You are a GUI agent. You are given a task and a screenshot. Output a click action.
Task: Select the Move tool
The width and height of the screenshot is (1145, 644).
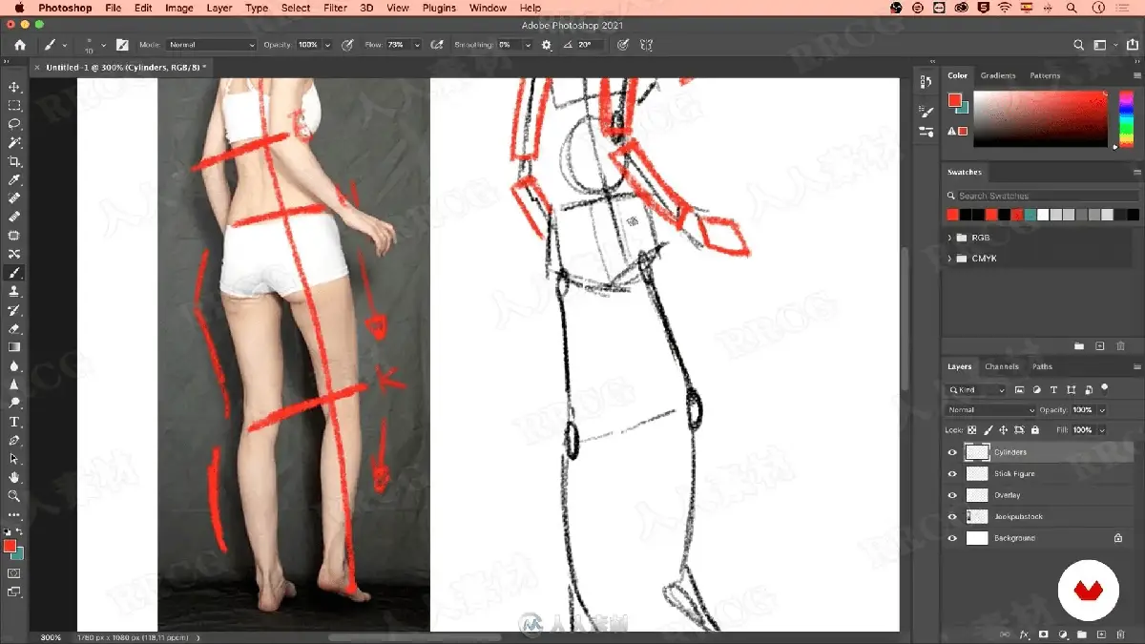(x=14, y=87)
